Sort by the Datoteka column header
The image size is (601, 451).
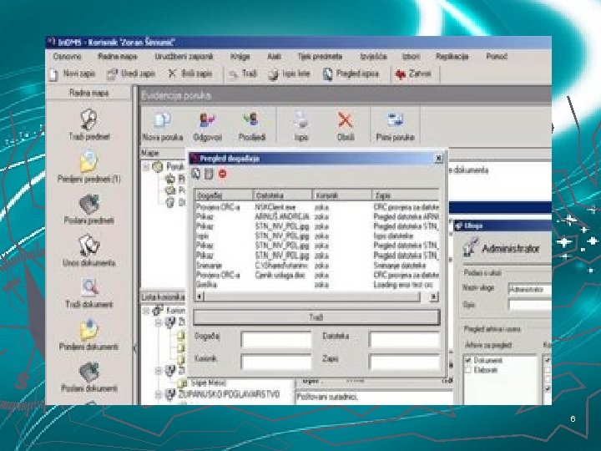point(282,195)
